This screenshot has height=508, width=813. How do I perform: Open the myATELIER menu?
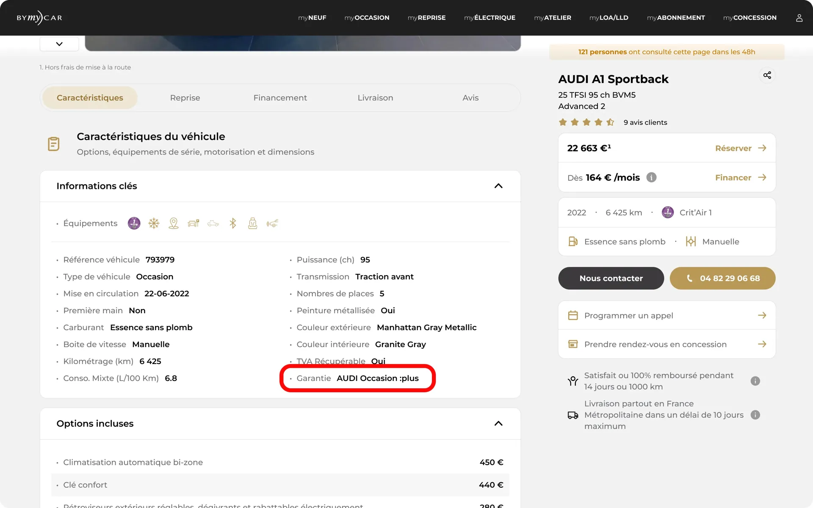553,18
